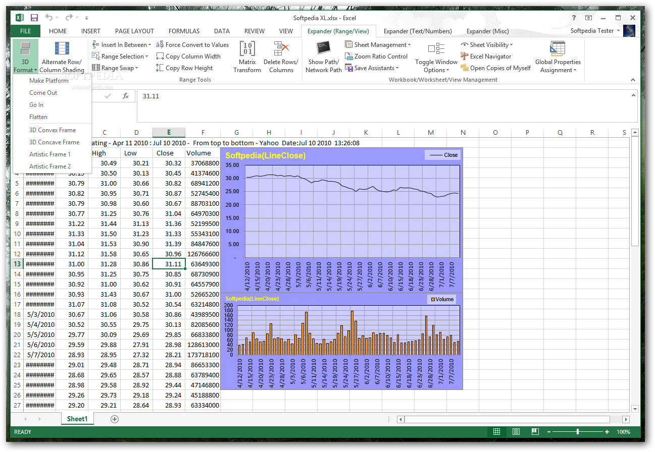This screenshot has width=655, height=452.
Task: Open the PAGE LAYOUT tab
Action: click(134, 31)
